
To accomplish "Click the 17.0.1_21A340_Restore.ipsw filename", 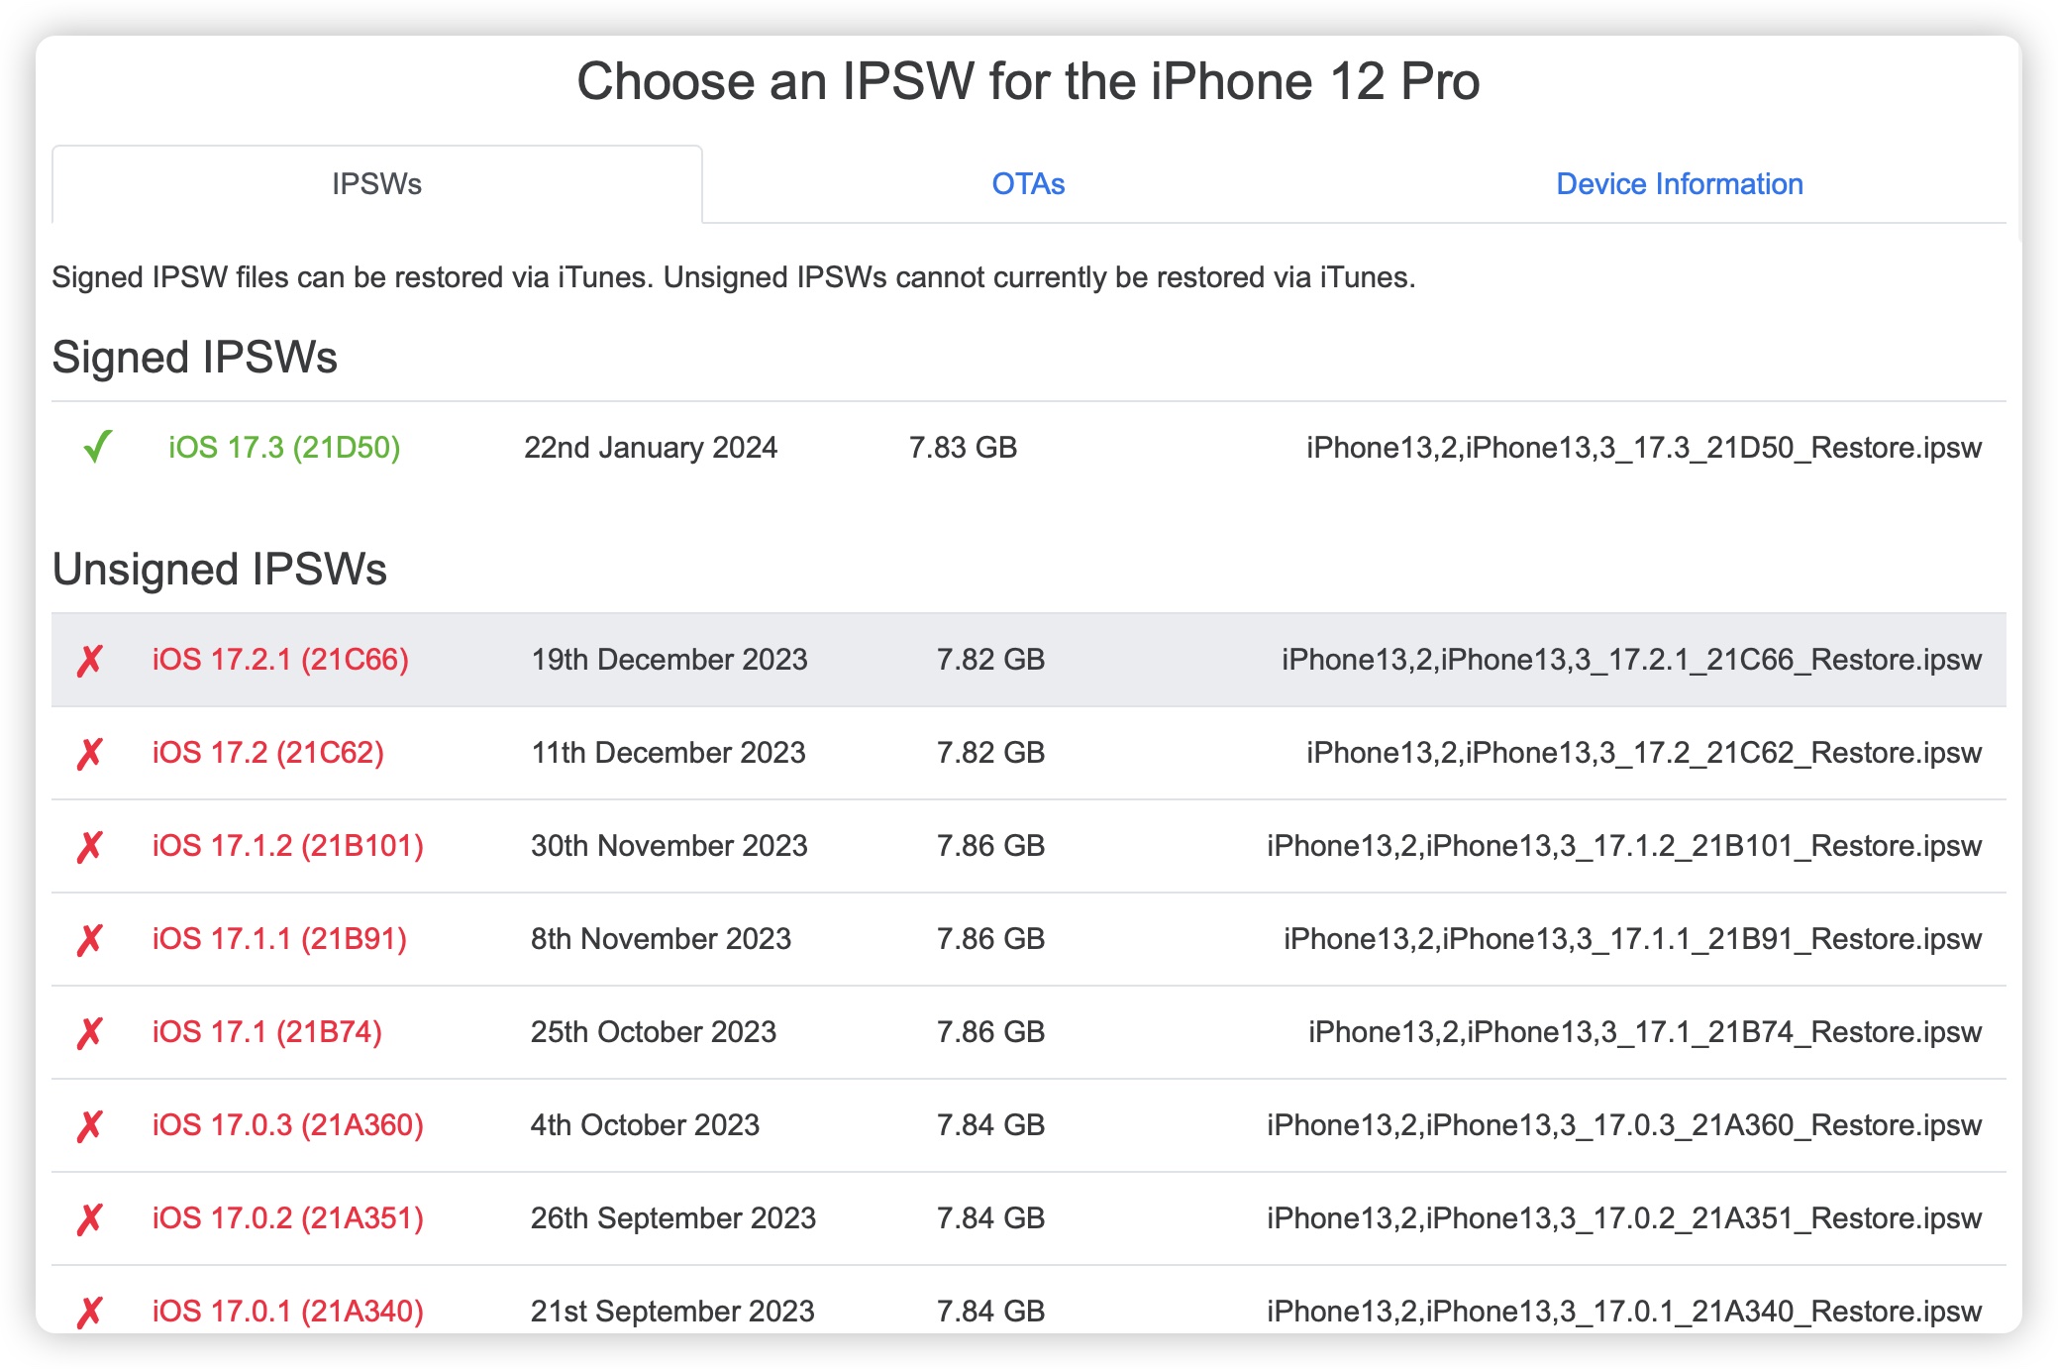I will pos(1624,1312).
